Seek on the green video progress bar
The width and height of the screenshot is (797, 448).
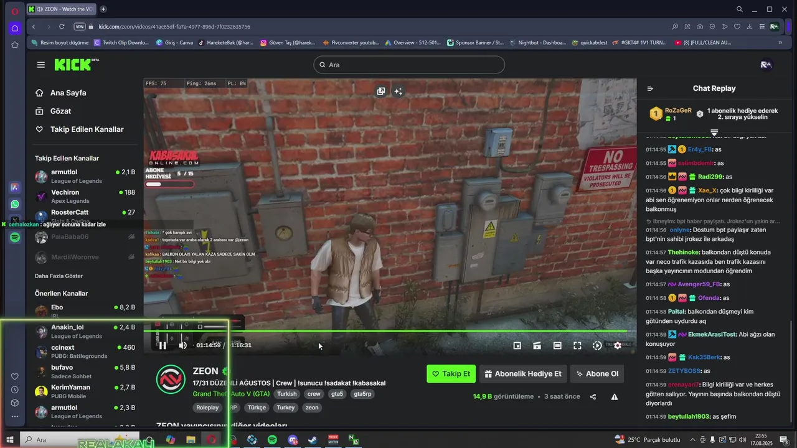pos(390,331)
